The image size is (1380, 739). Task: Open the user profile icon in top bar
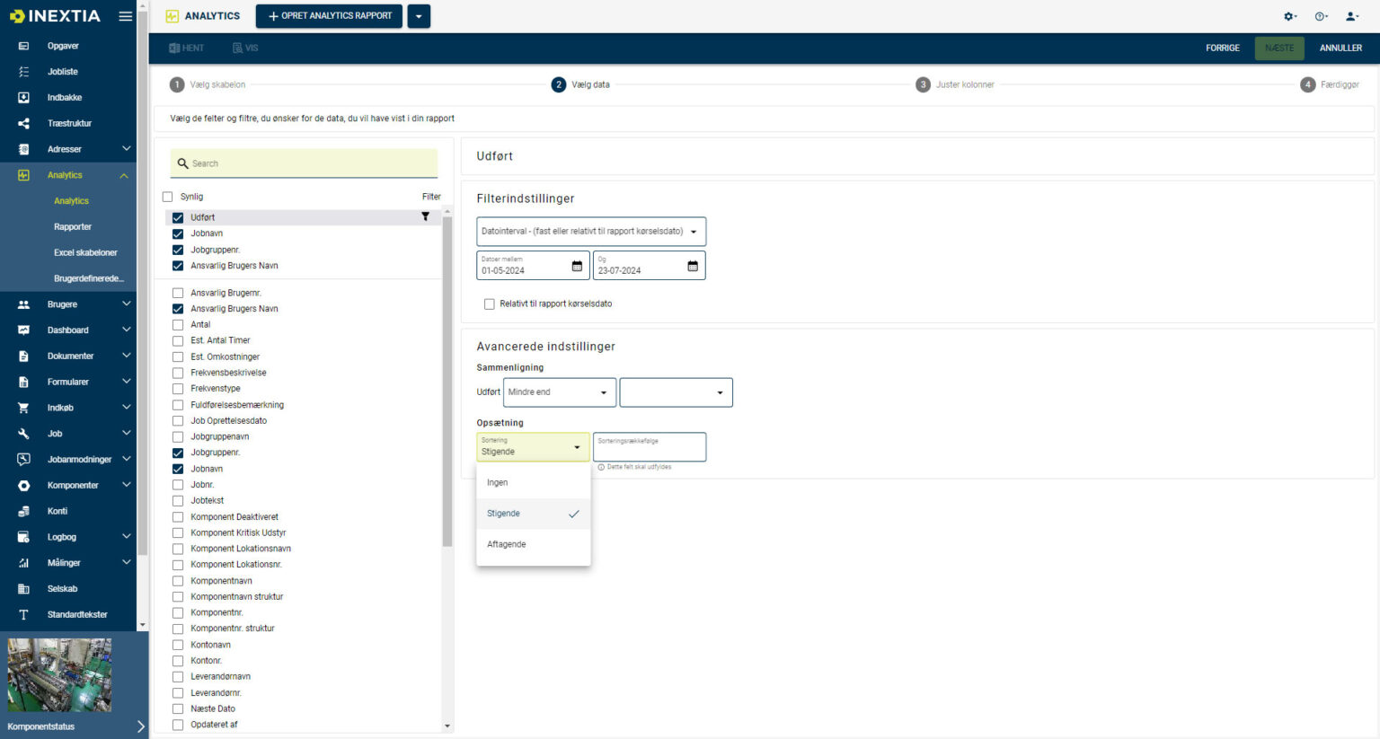click(x=1351, y=16)
